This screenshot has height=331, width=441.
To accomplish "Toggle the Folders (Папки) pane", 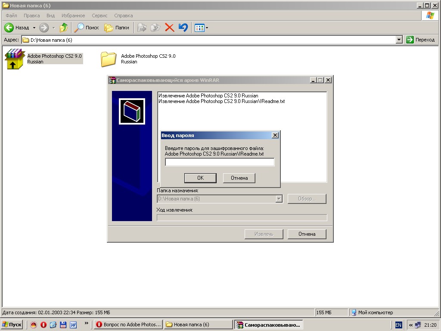I will [117, 28].
